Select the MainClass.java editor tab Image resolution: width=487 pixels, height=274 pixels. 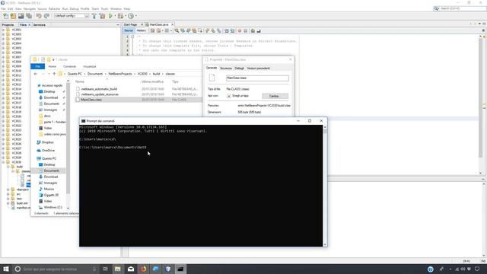pos(159,24)
